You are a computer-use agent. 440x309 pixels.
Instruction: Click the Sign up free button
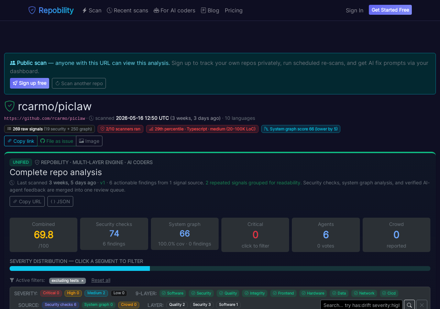[30, 83]
